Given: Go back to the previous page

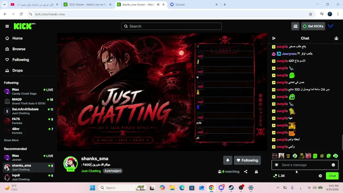Looking at the screenshot, I should (5, 14).
